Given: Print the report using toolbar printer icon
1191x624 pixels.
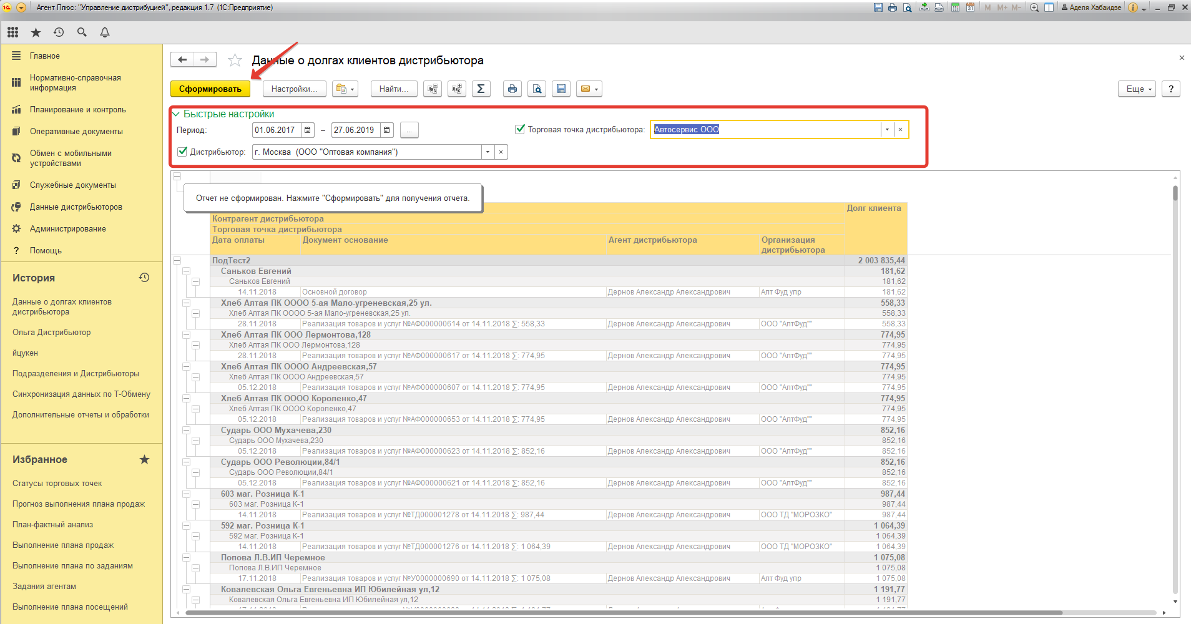Looking at the screenshot, I should click(x=512, y=89).
